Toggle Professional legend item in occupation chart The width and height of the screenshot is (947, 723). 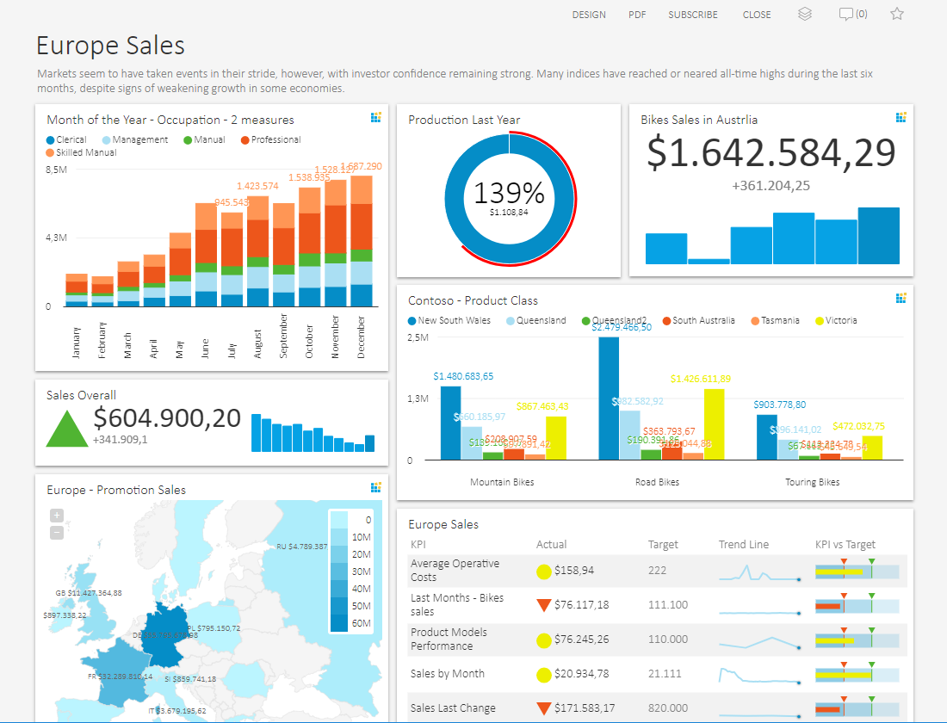click(270, 139)
